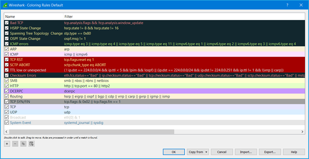Open the Copy from dropdown
This screenshot has height=159, width=309.
tap(198, 152)
